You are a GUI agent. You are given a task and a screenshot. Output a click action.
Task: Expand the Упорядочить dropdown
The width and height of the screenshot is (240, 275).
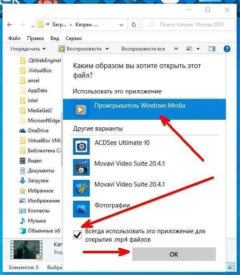coord(28,49)
